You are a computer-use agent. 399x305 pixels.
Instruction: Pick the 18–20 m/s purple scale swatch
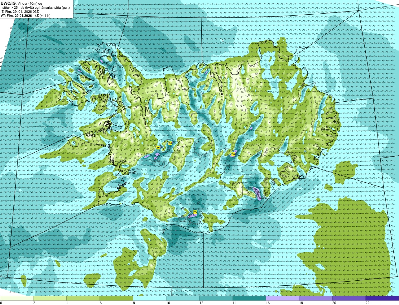pyautogui.click(x=316, y=298)
